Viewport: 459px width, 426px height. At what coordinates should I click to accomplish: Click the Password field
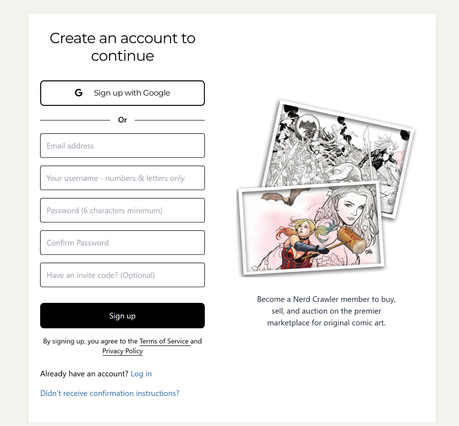point(122,210)
